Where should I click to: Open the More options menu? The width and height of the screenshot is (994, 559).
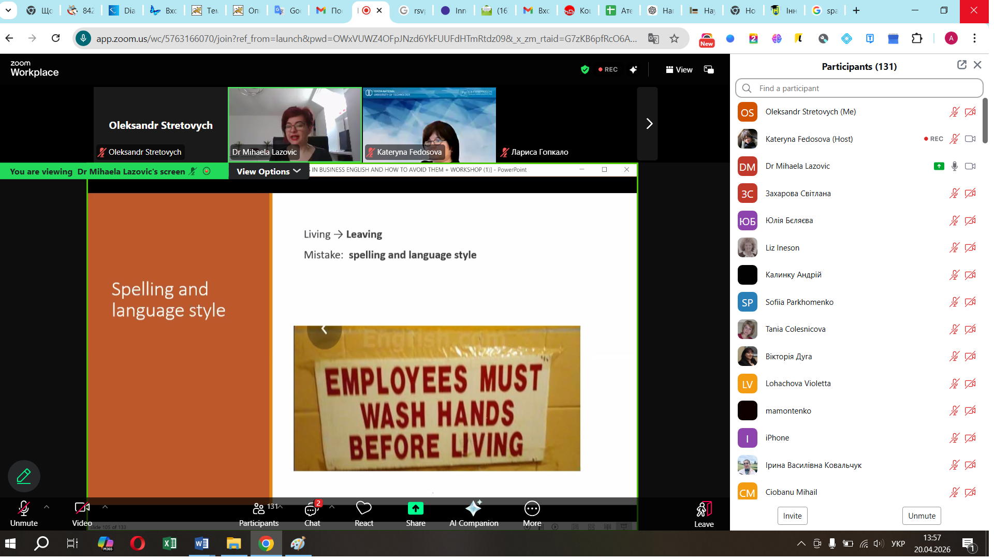532,509
